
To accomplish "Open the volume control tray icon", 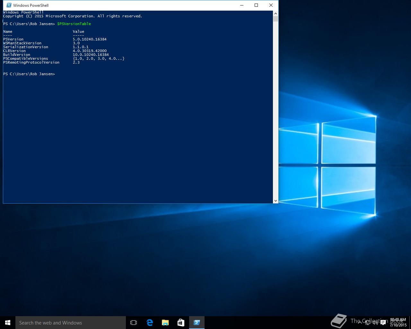I will [x=375, y=323].
